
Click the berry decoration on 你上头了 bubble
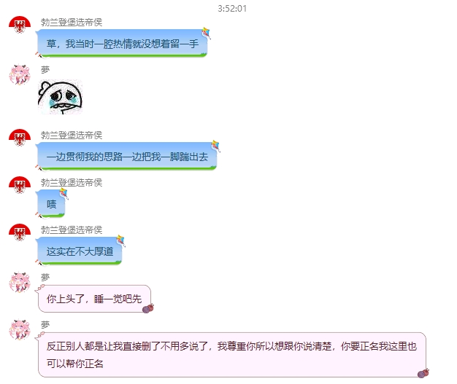click(148, 308)
